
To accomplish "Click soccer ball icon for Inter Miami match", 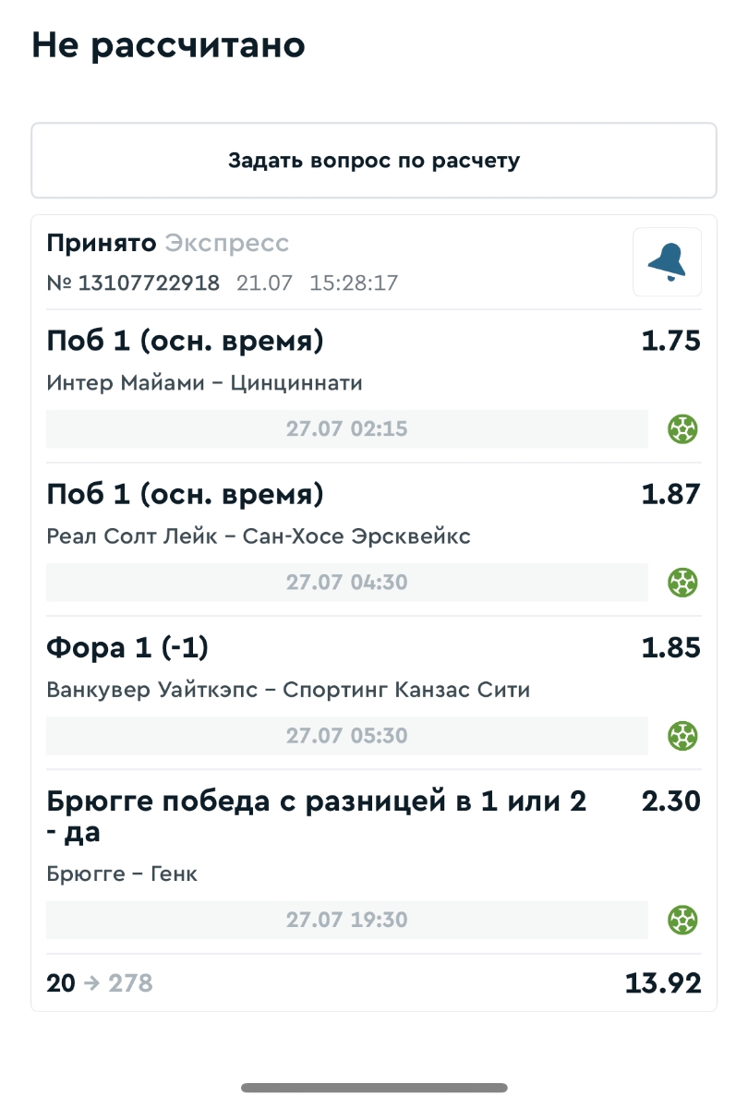I will point(682,429).
